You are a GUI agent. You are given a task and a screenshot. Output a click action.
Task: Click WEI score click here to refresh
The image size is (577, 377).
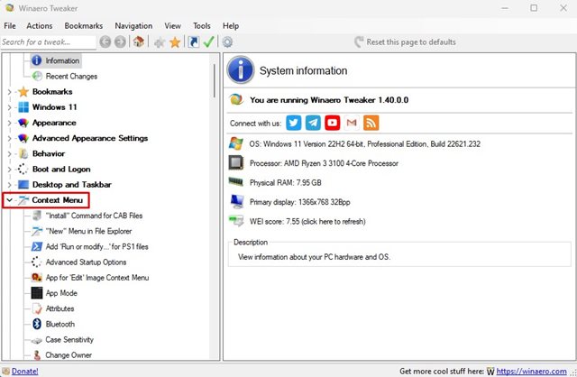(x=307, y=221)
